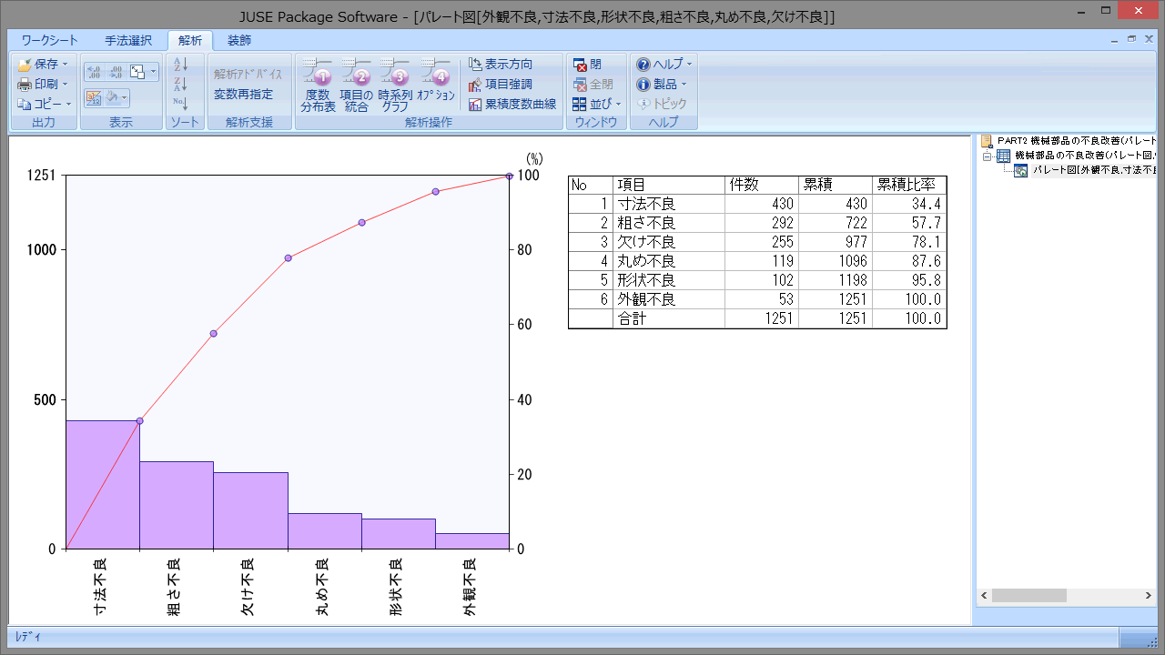Toggle 累積度数曲線 cumulative curve

(x=512, y=105)
